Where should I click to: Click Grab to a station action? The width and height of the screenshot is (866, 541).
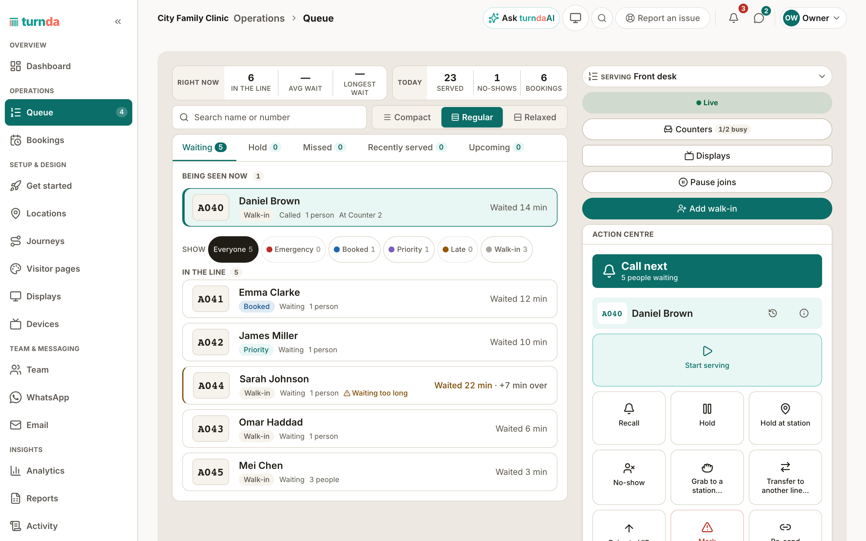point(707,477)
